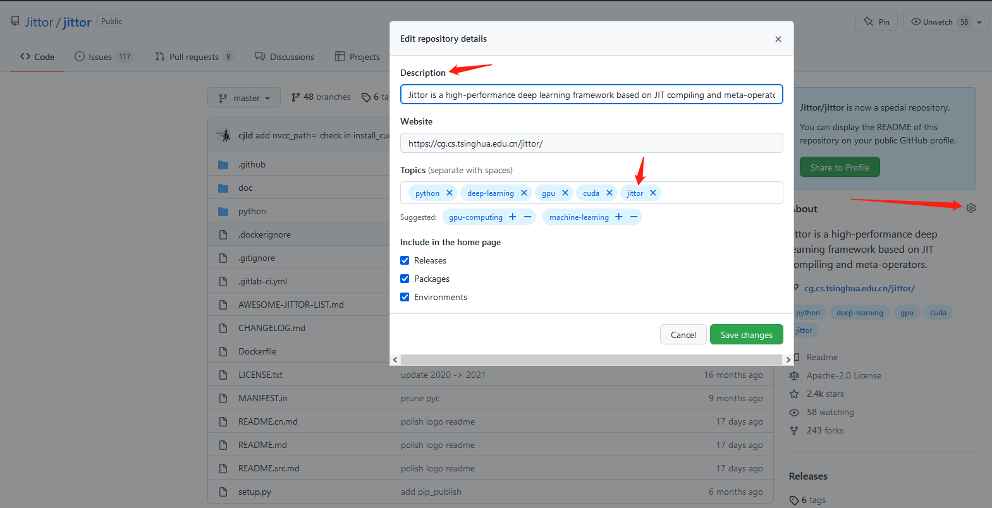
Task: Open CHANGELOG.md file
Action: click(x=272, y=329)
